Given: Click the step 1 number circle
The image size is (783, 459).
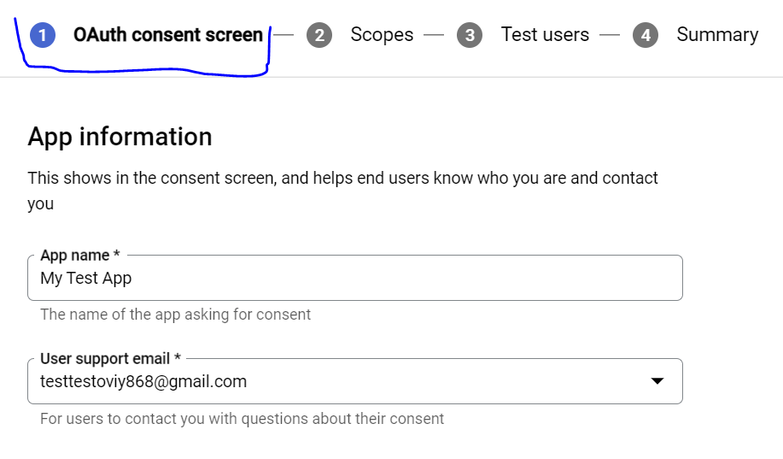Looking at the screenshot, I should (42, 35).
